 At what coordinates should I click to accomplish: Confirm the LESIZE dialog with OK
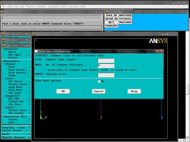(63, 91)
